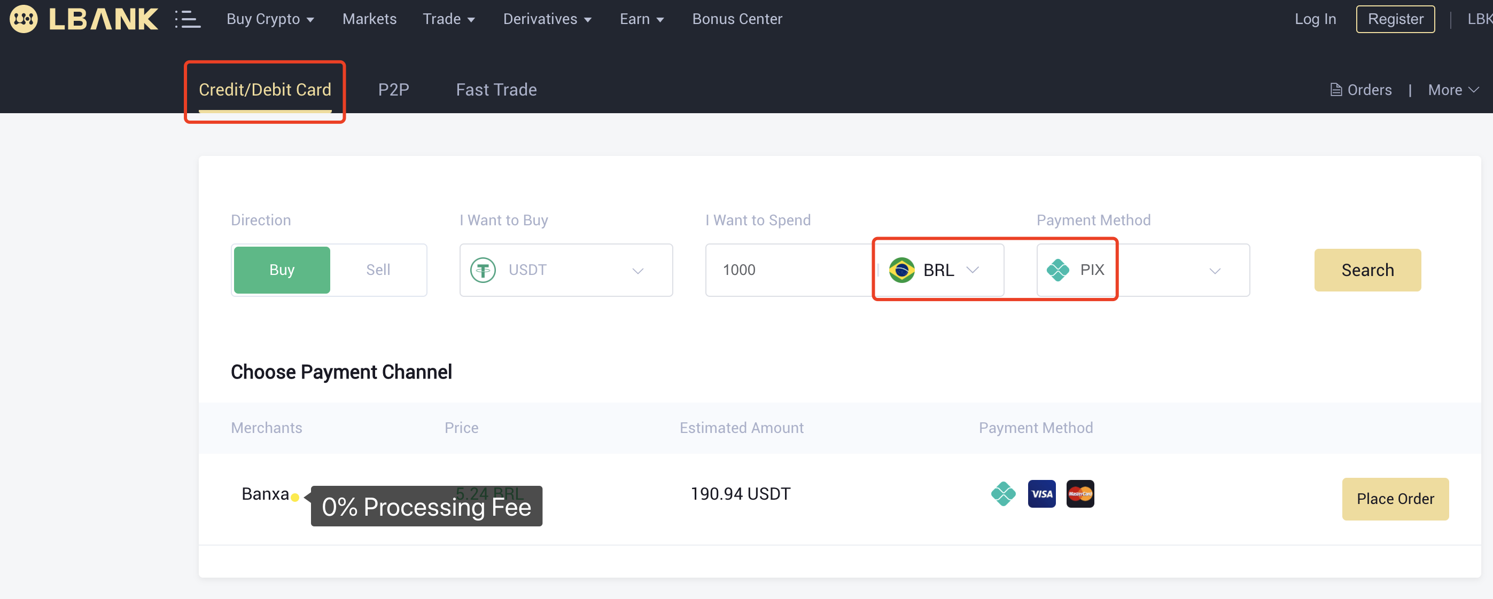Open the Earn menu
This screenshot has height=599, width=1493.
point(642,19)
